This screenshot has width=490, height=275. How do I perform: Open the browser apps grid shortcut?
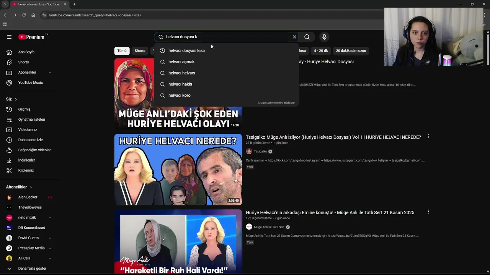point(5,24)
